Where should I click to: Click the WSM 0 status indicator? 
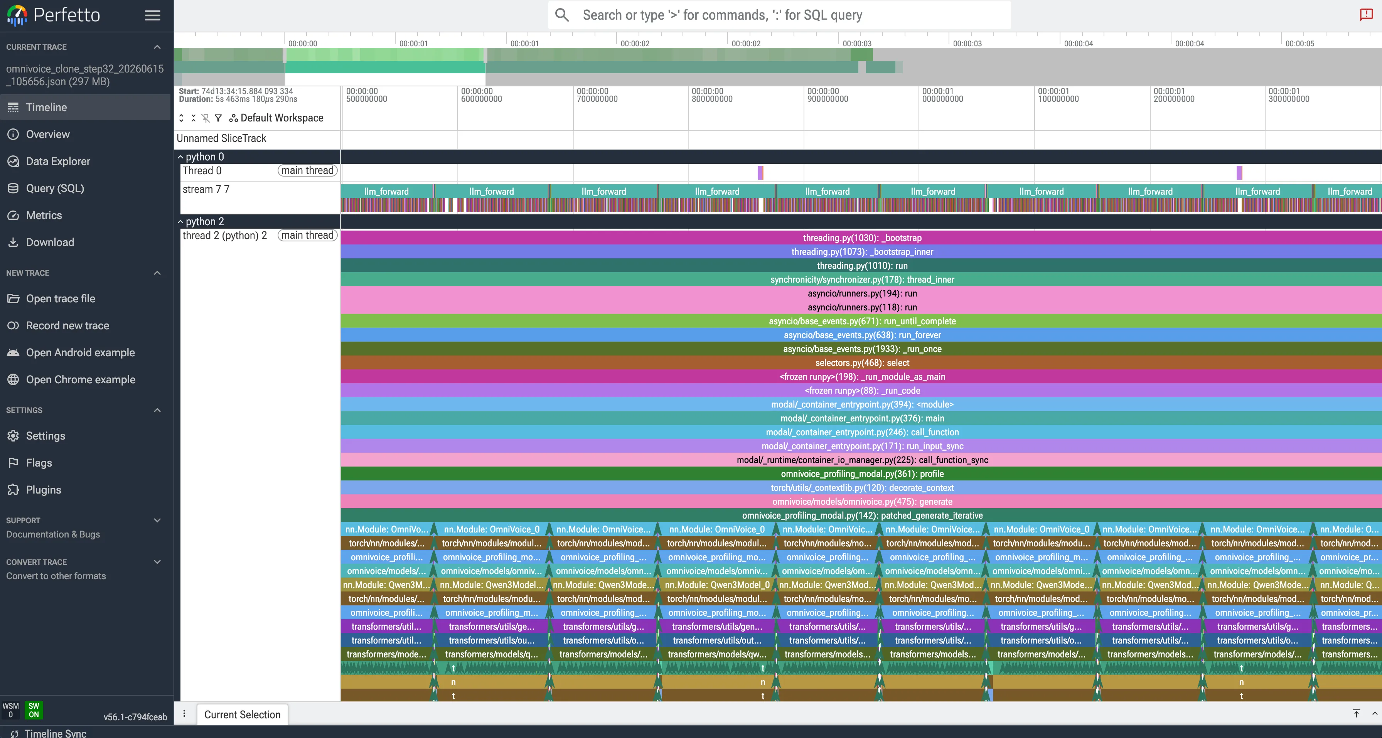point(11,710)
